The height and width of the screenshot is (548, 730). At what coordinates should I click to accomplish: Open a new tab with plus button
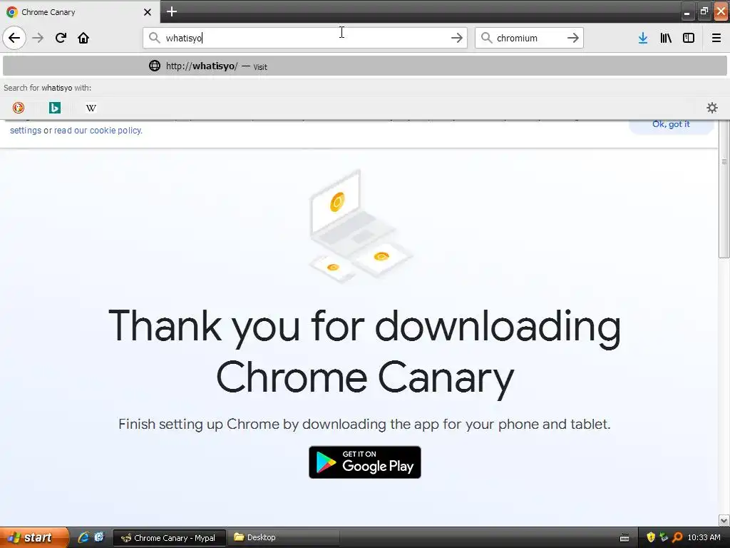(172, 11)
